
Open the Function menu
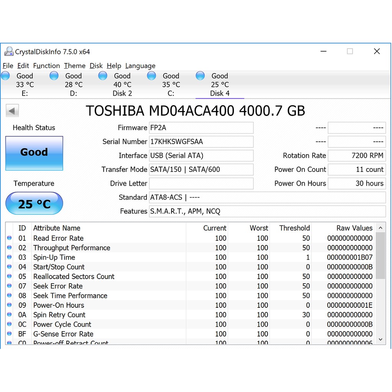click(x=46, y=66)
